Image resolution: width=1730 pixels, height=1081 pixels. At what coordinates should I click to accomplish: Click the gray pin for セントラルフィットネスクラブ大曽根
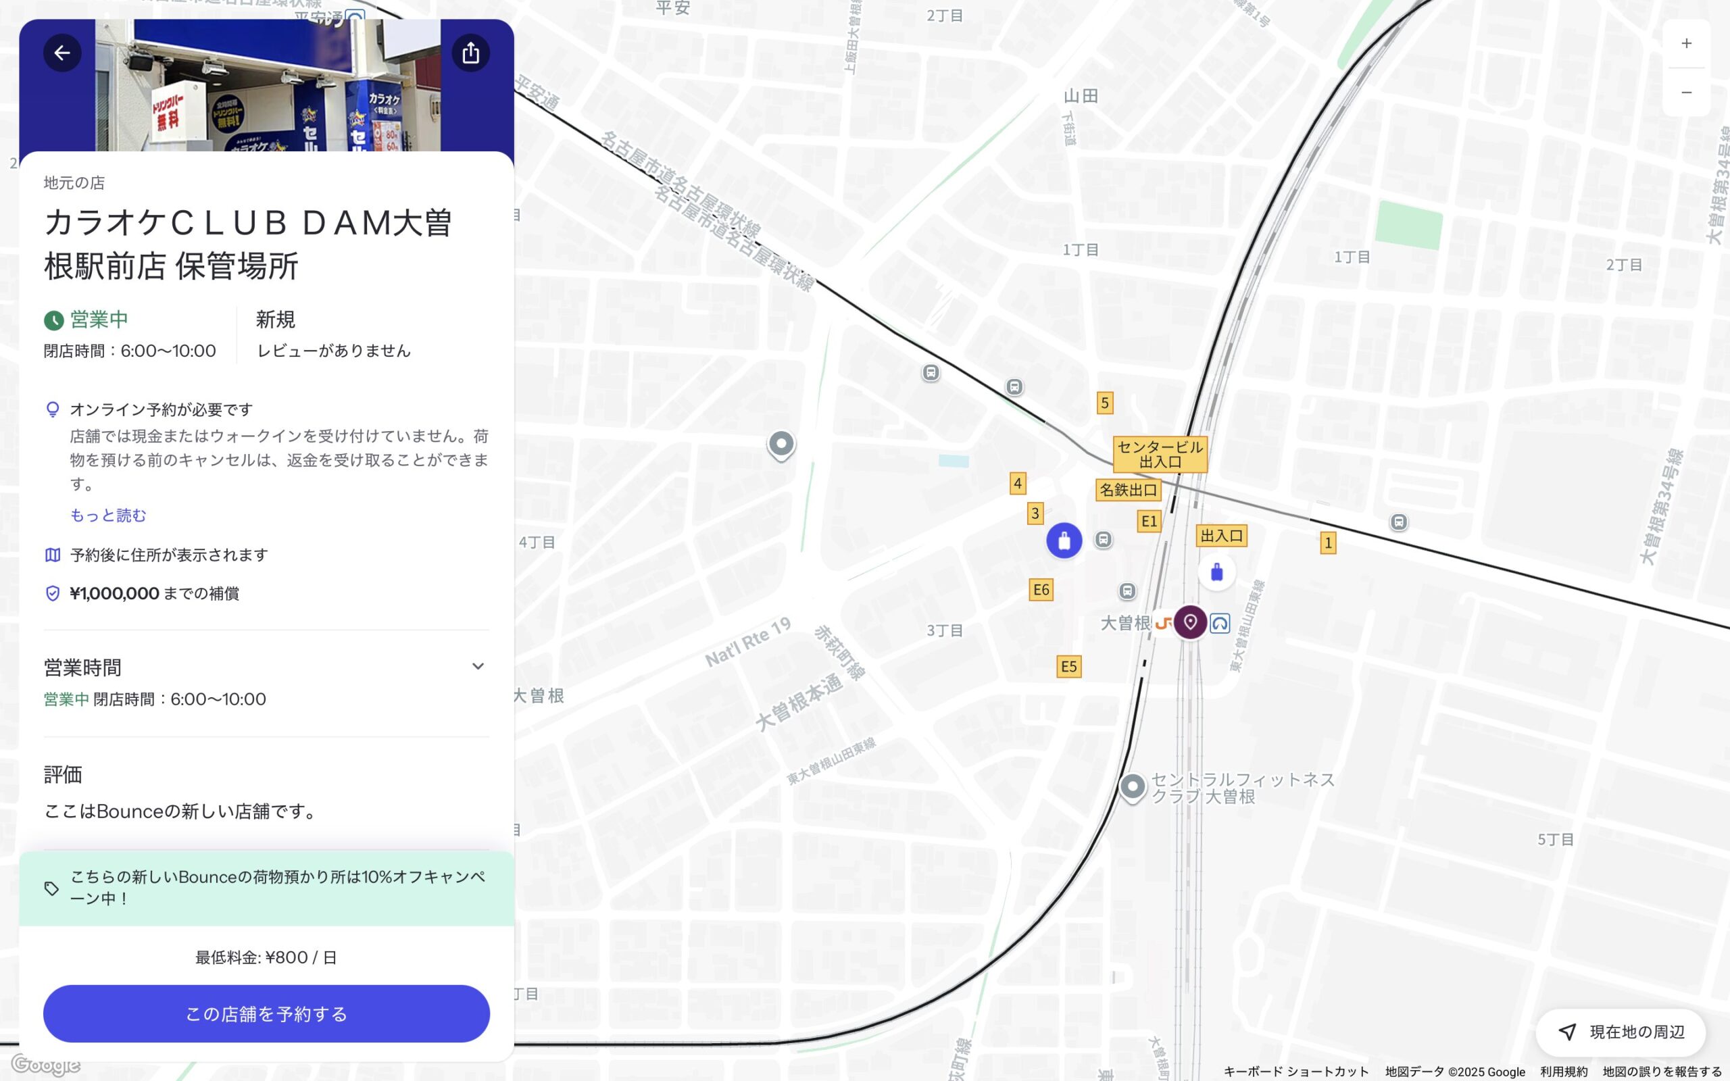[x=1133, y=788]
